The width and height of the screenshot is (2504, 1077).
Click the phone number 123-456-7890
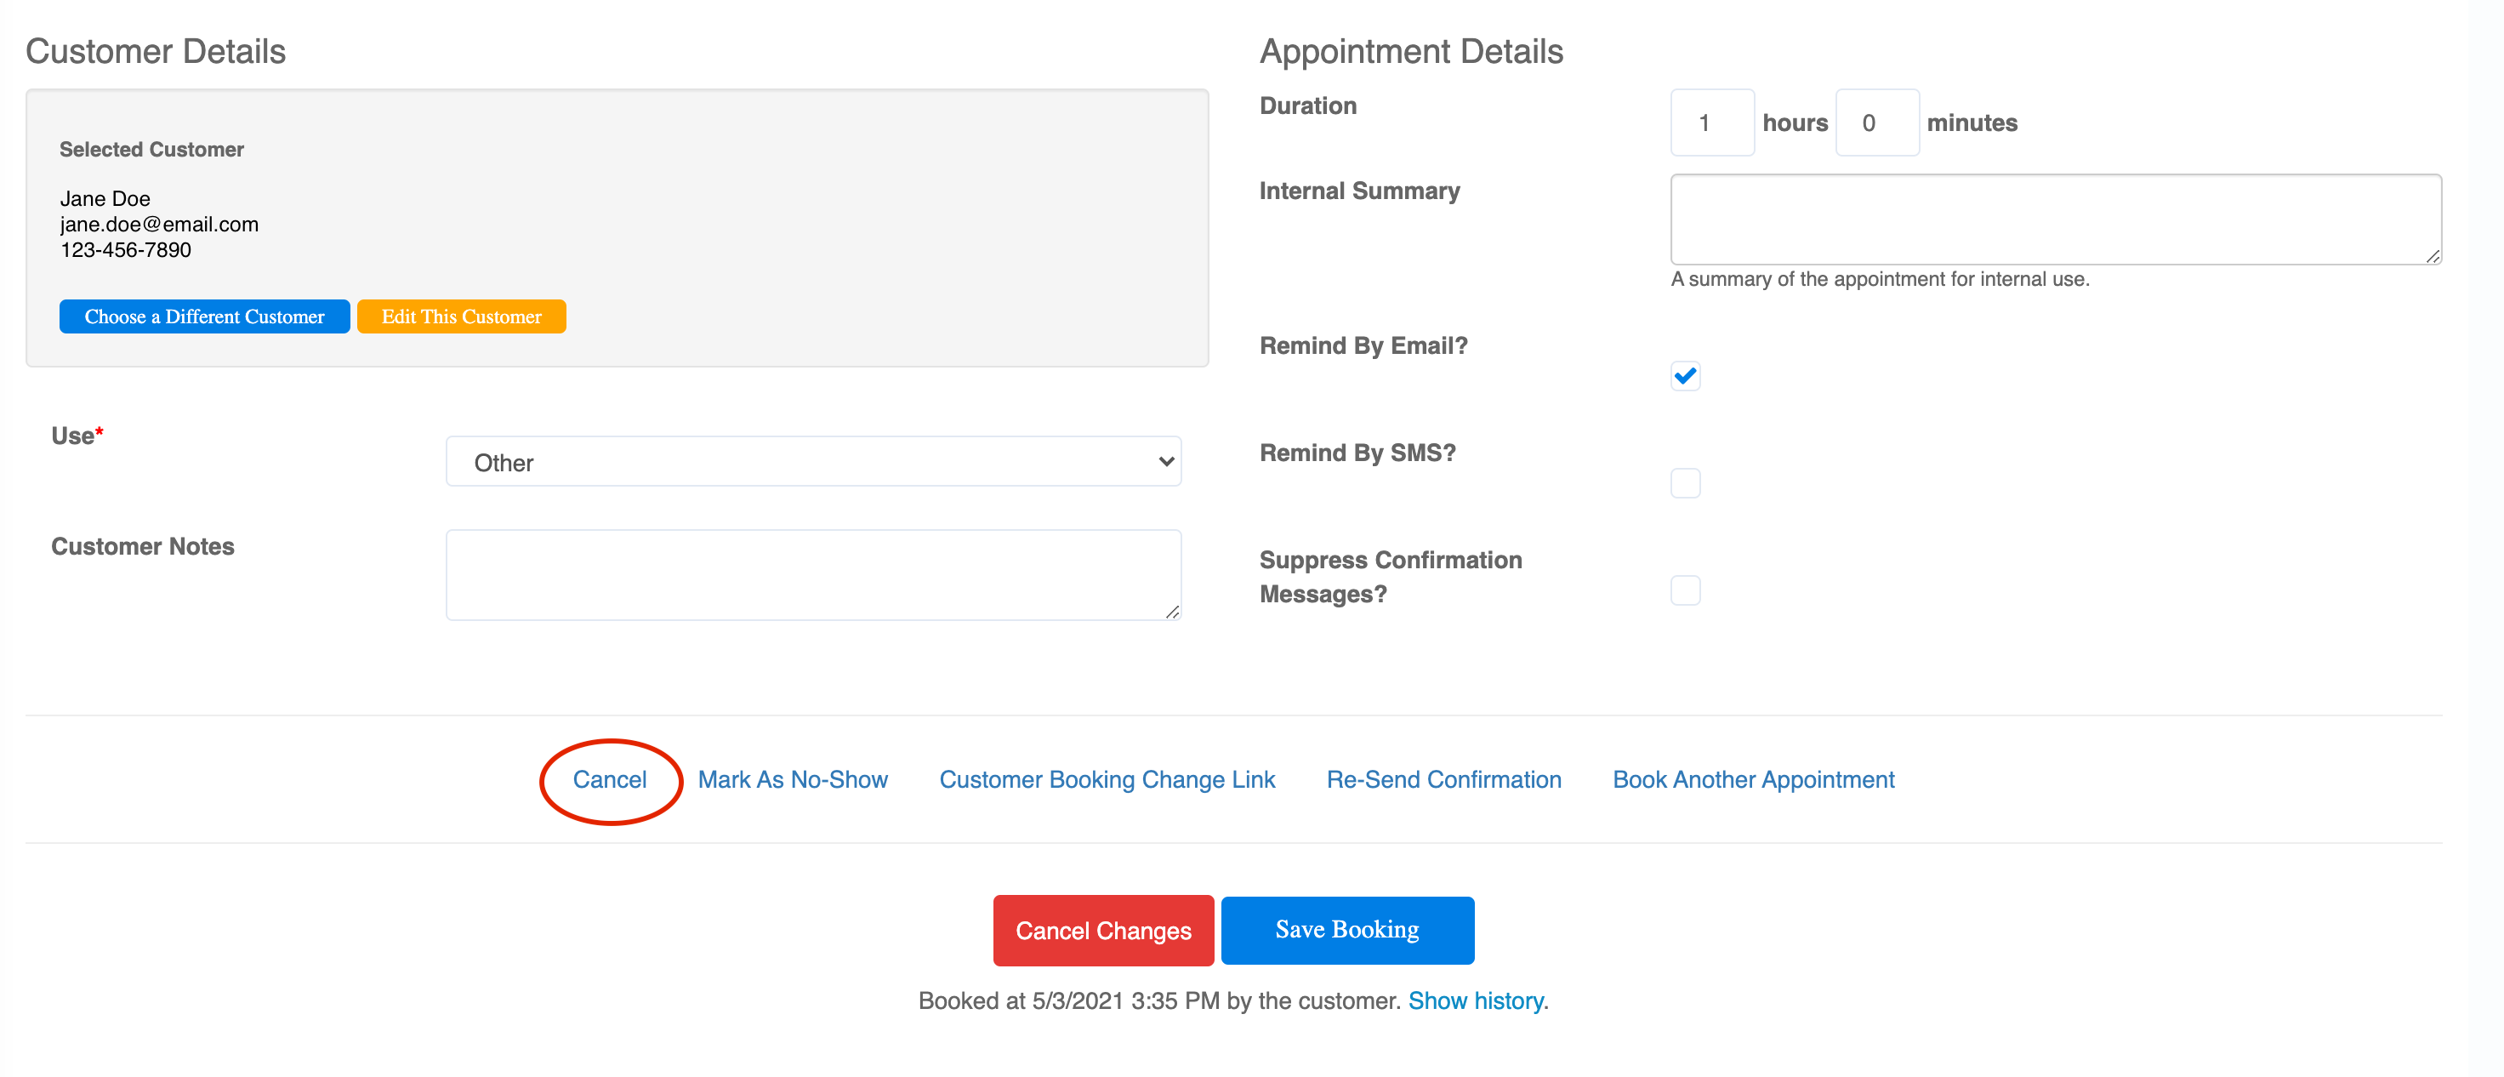[x=125, y=250]
